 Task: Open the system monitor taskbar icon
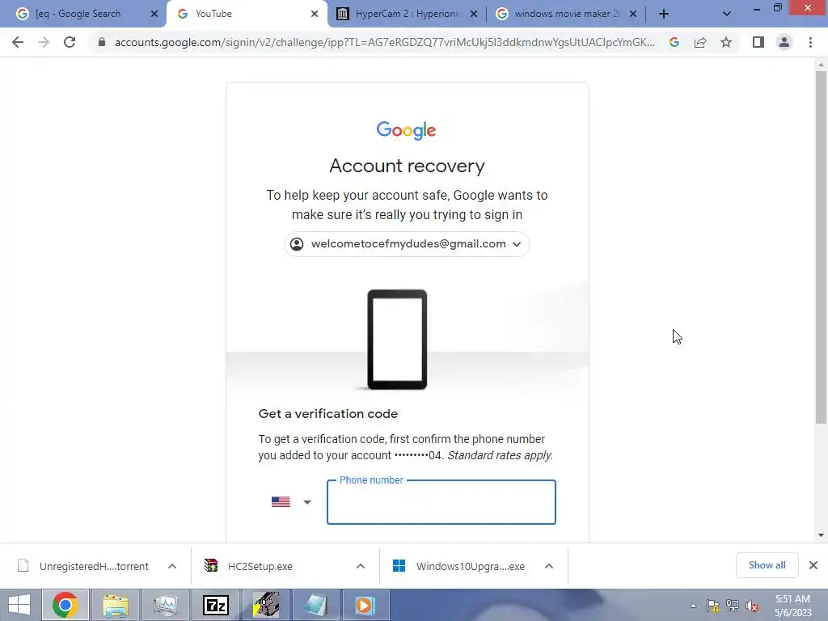click(x=165, y=605)
